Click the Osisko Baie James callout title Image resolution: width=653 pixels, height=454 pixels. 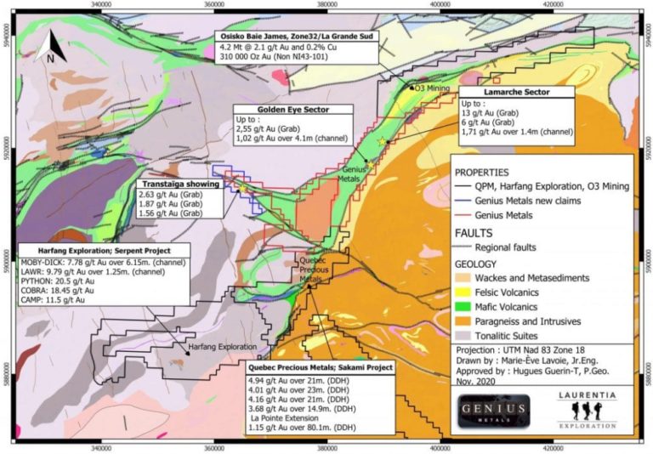point(297,37)
